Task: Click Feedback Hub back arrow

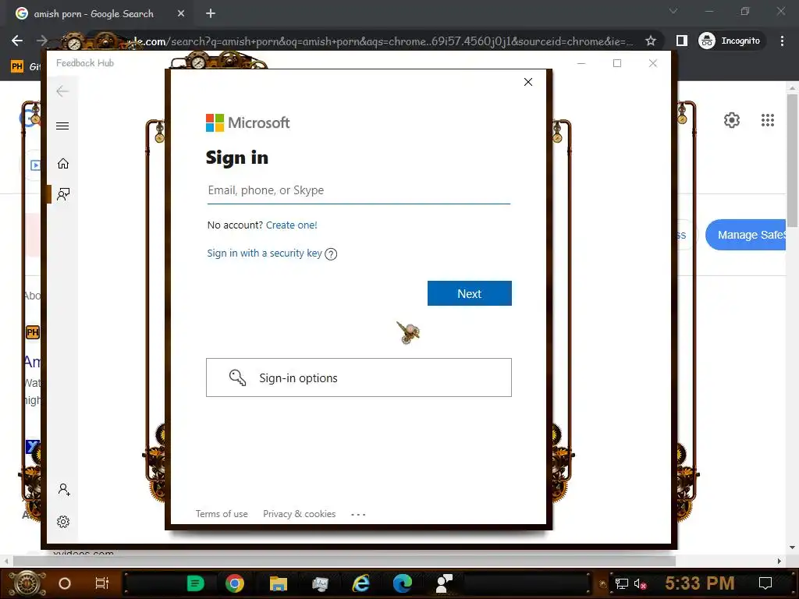Action: point(62,91)
